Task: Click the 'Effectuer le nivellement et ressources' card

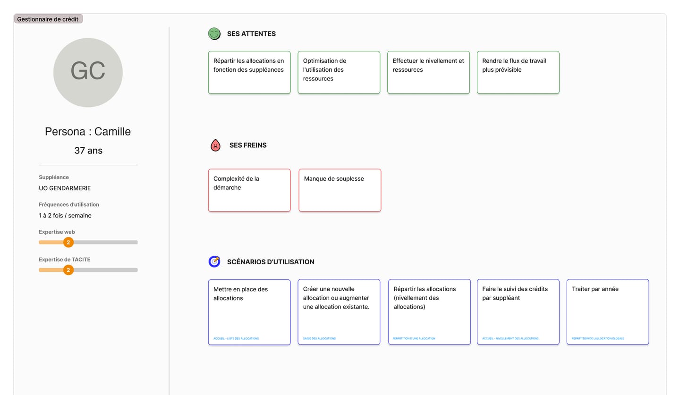Action: click(429, 72)
